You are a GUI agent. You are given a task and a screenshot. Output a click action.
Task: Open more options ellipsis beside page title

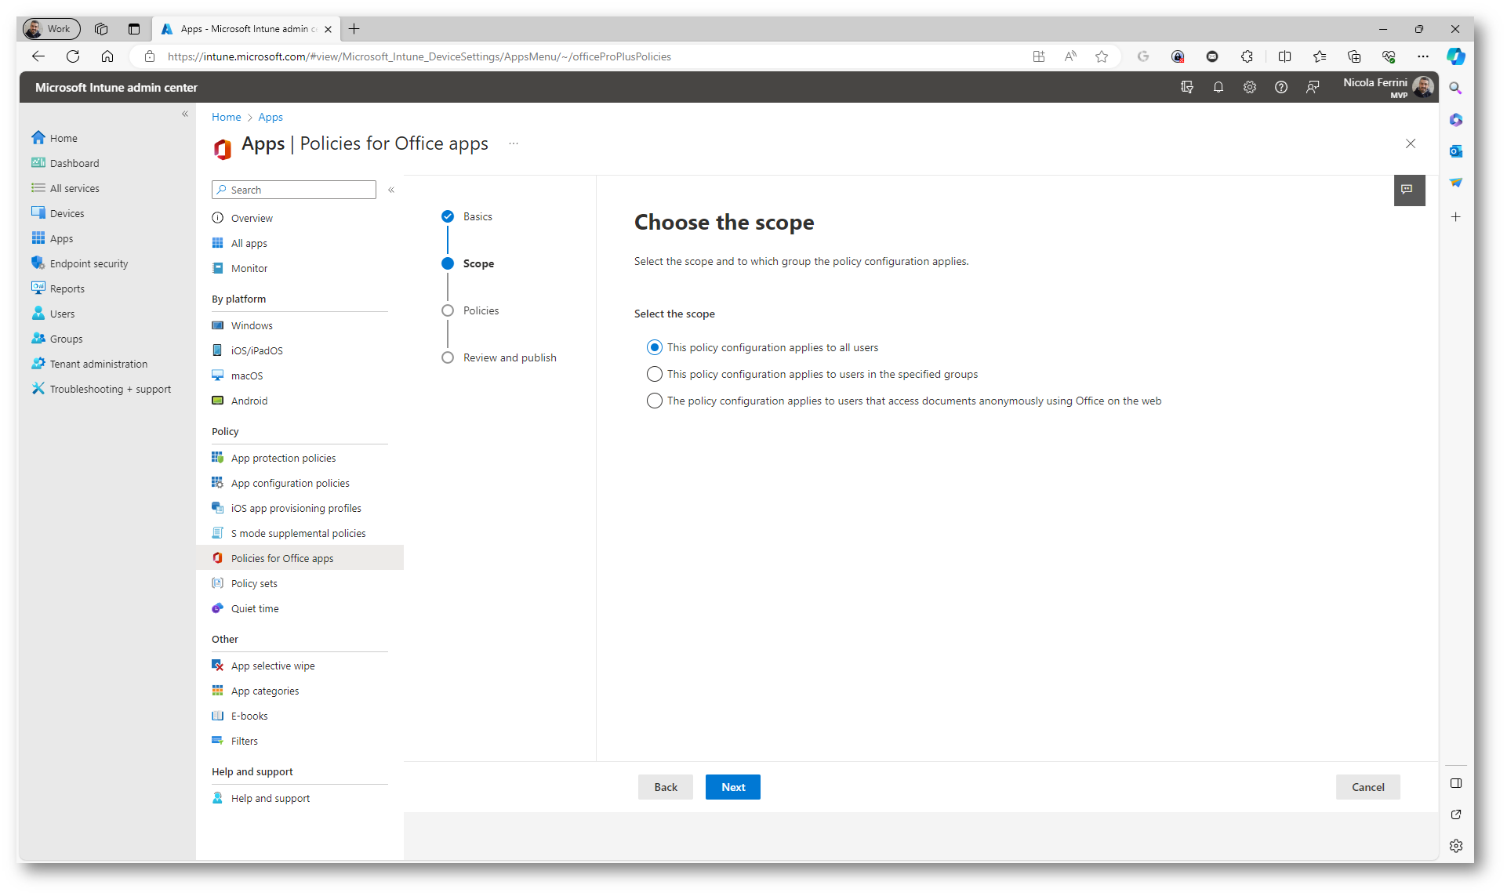tap(514, 143)
